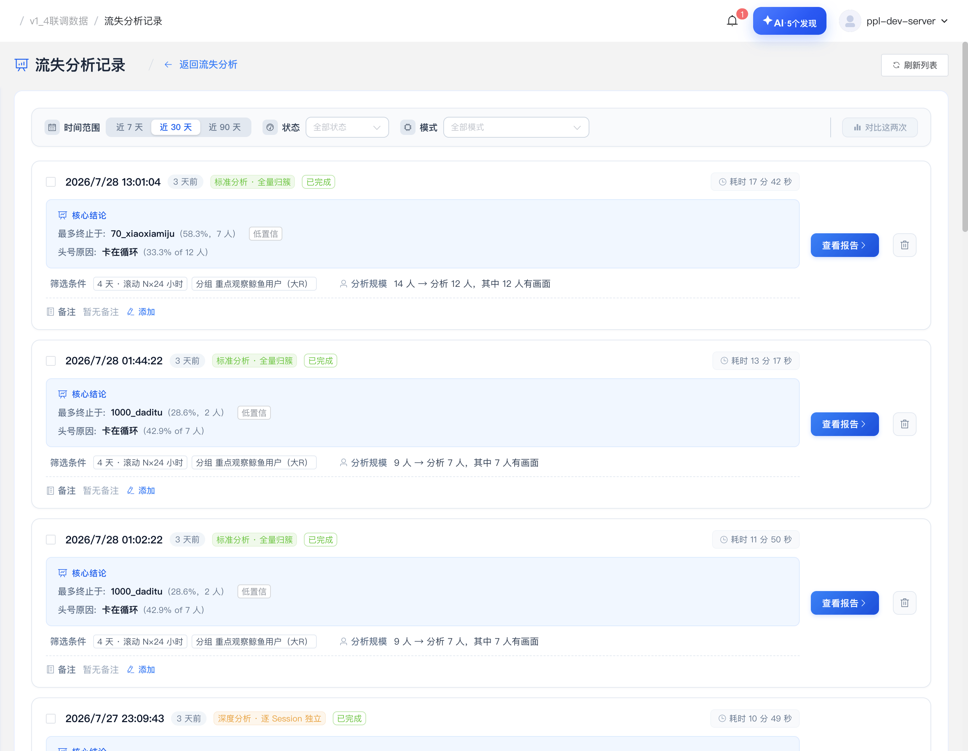968x751 pixels.
Task: Click the 刷新列表 button
Action: coord(914,65)
